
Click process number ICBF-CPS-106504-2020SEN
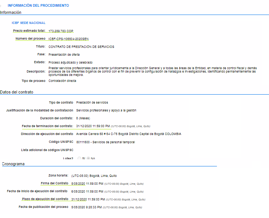(x=69, y=39)
